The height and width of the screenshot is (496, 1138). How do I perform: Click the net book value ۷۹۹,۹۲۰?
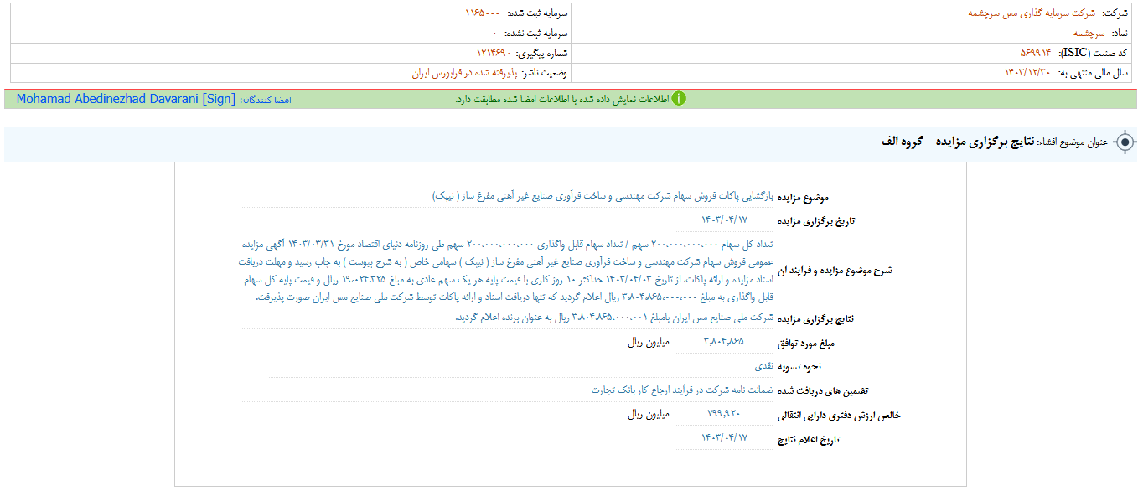click(724, 414)
